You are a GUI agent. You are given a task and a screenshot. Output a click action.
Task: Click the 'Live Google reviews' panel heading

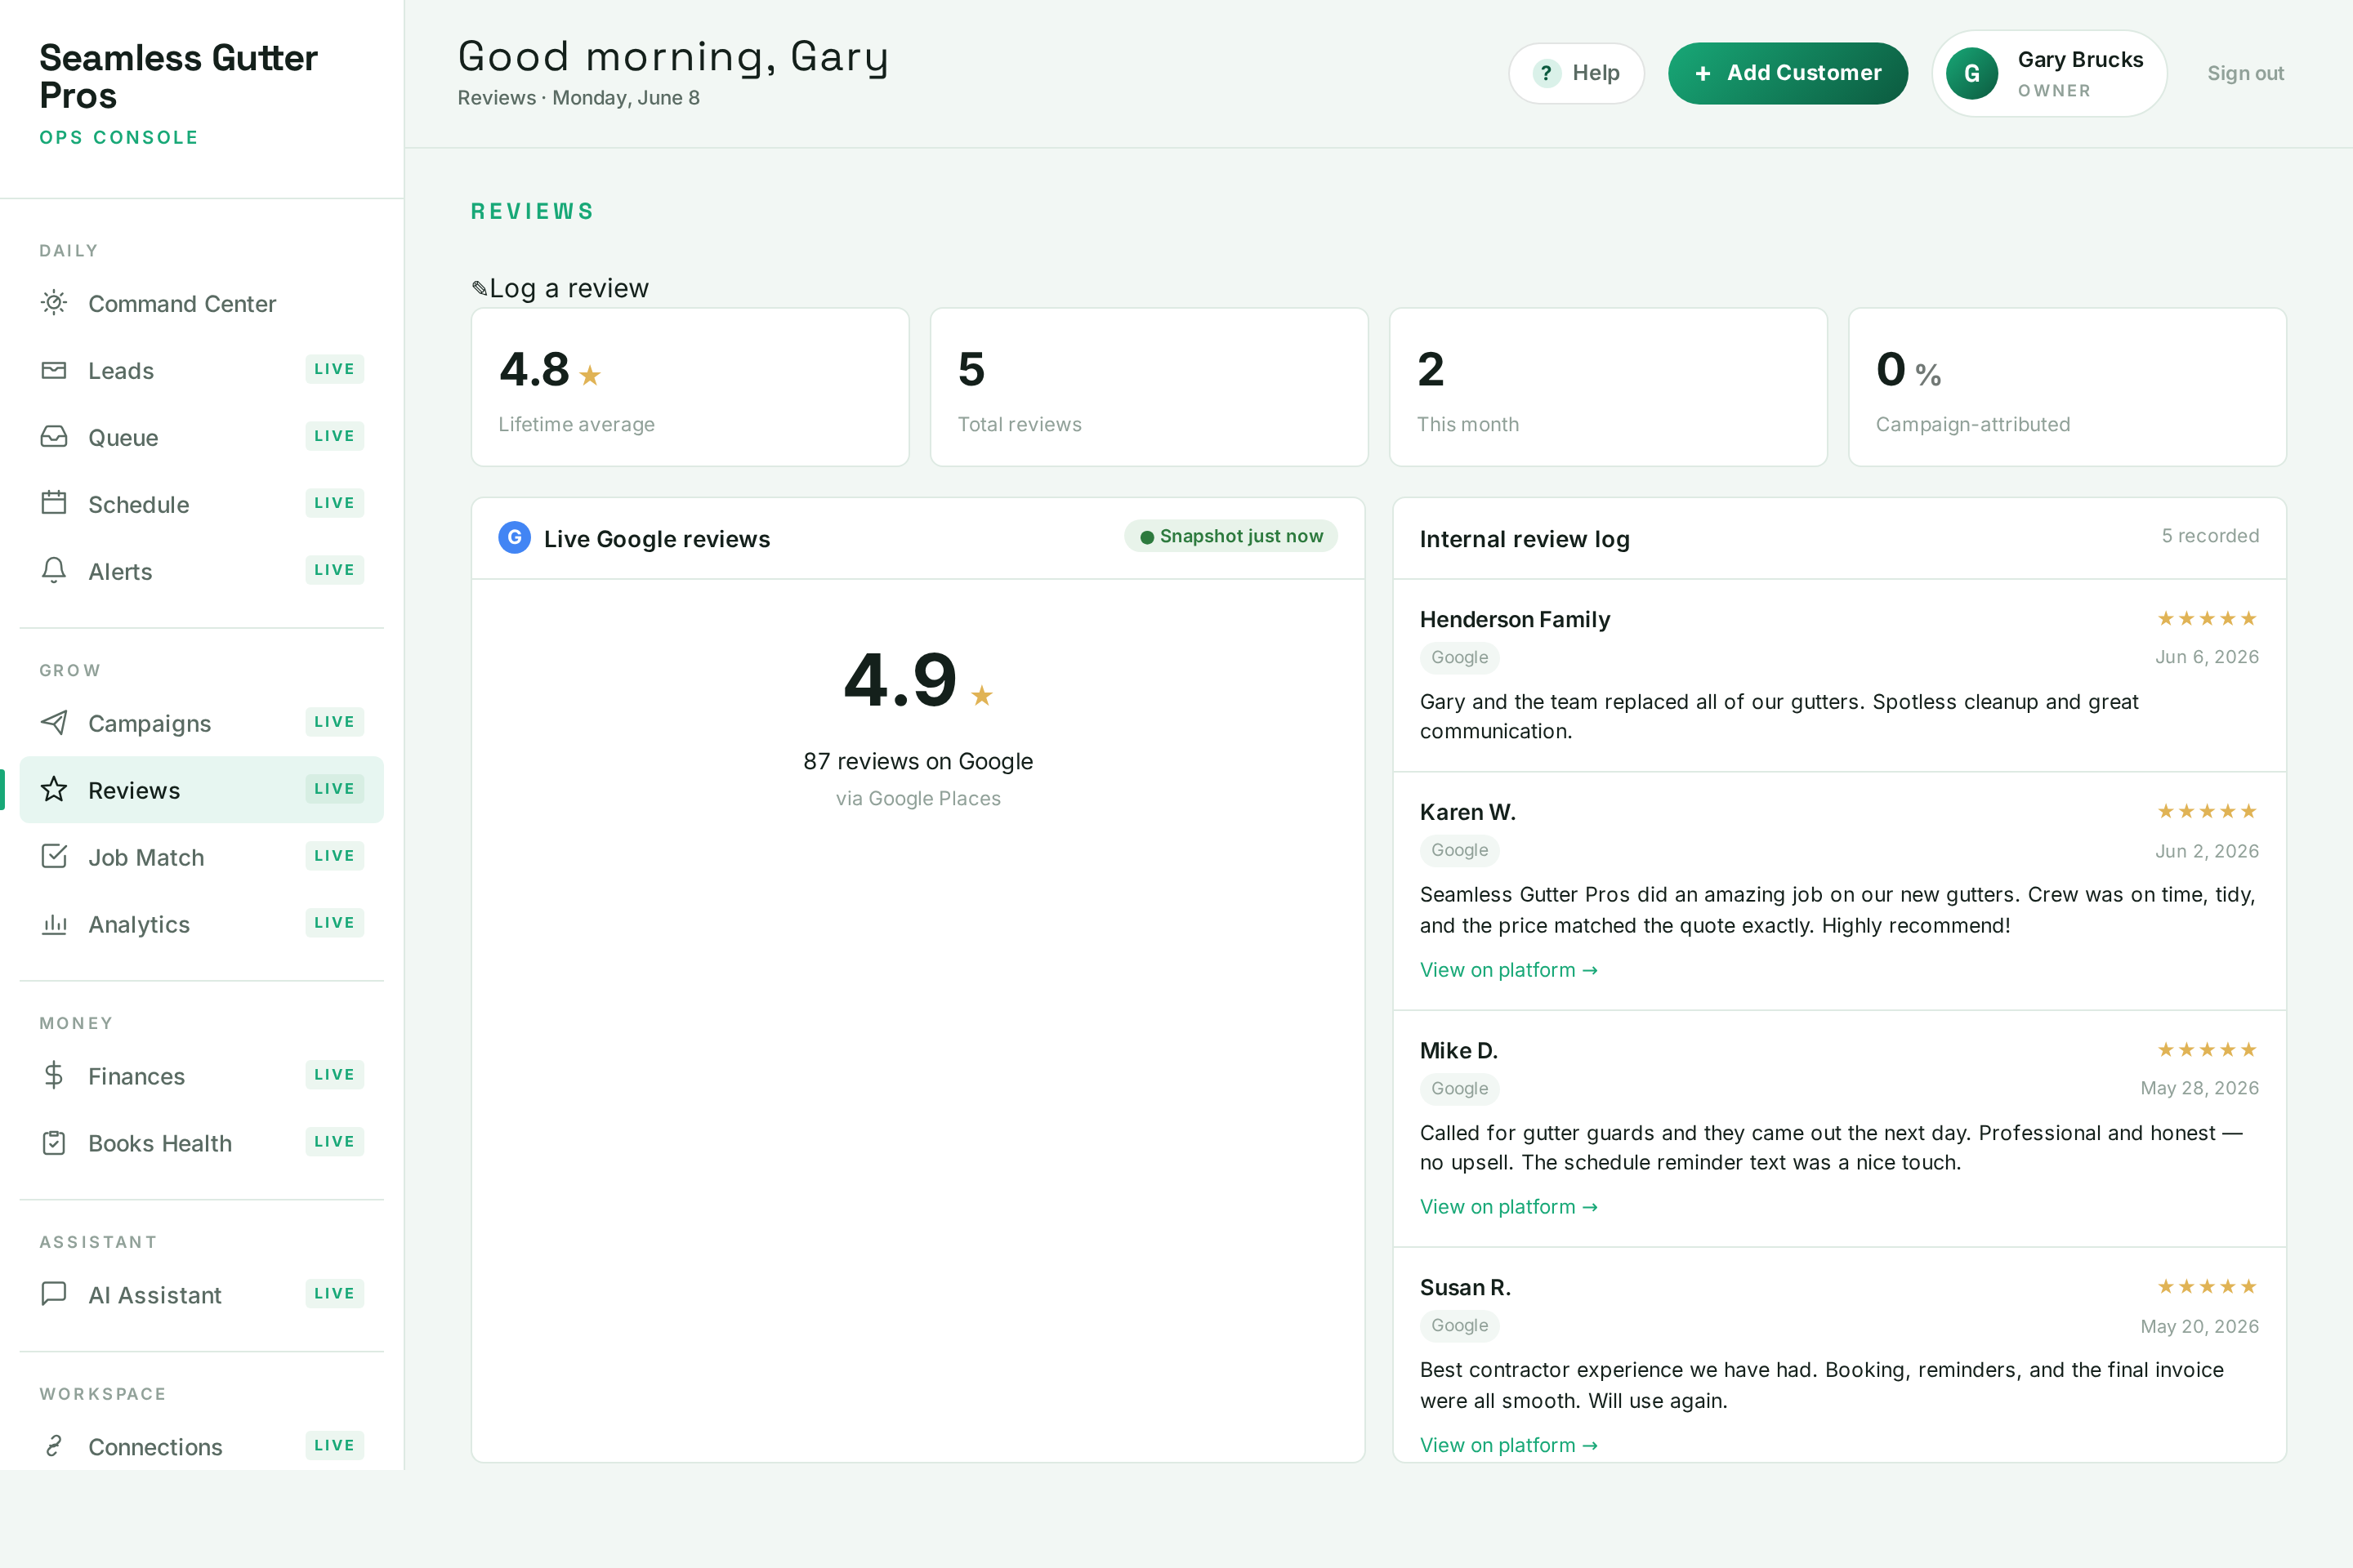click(x=656, y=539)
